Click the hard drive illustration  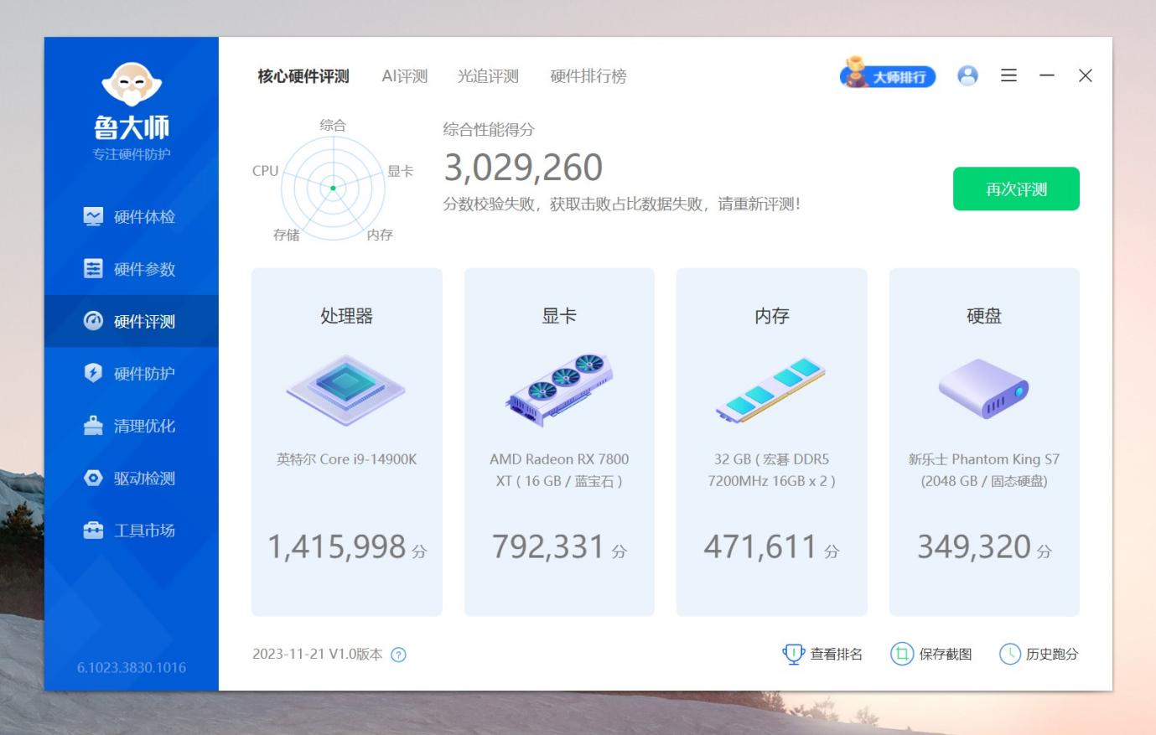click(984, 388)
